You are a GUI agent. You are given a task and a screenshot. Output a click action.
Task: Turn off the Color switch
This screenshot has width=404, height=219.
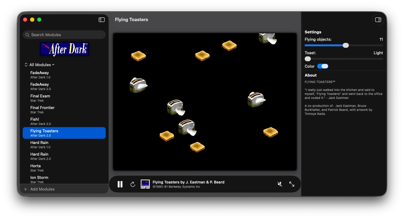323,66
